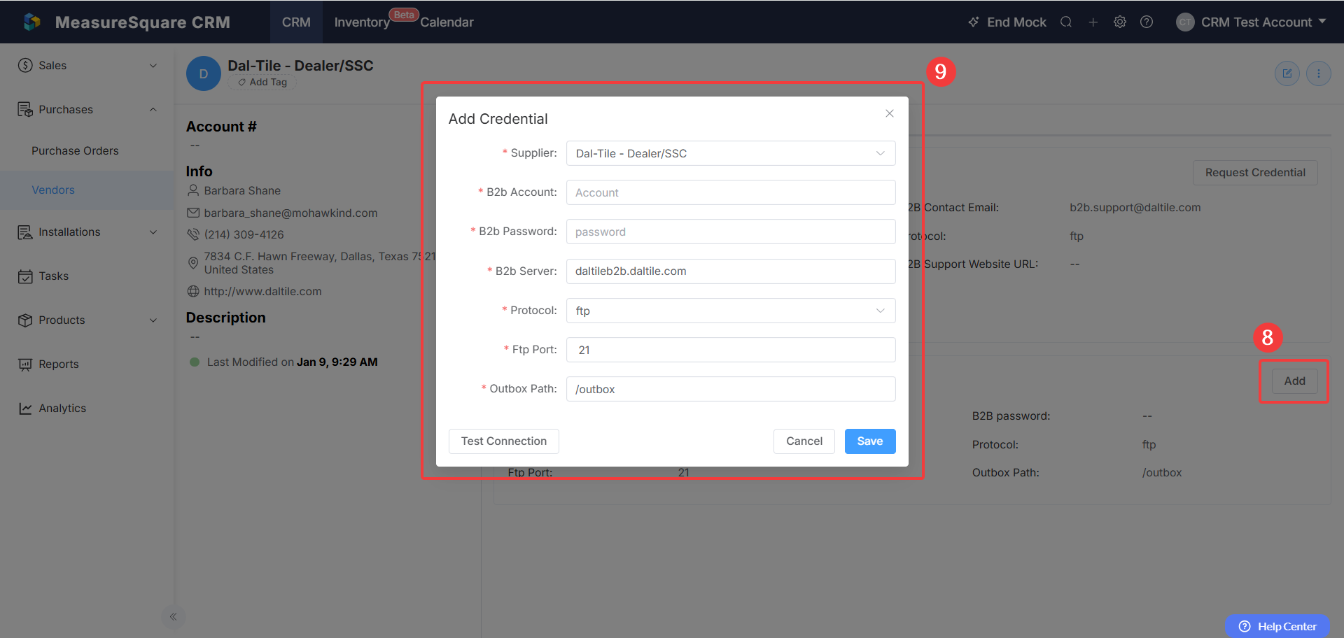This screenshot has height=638, width=1344.
Task: Click the contact person icon by Barbara Shane
Action: tap(193, 190)
